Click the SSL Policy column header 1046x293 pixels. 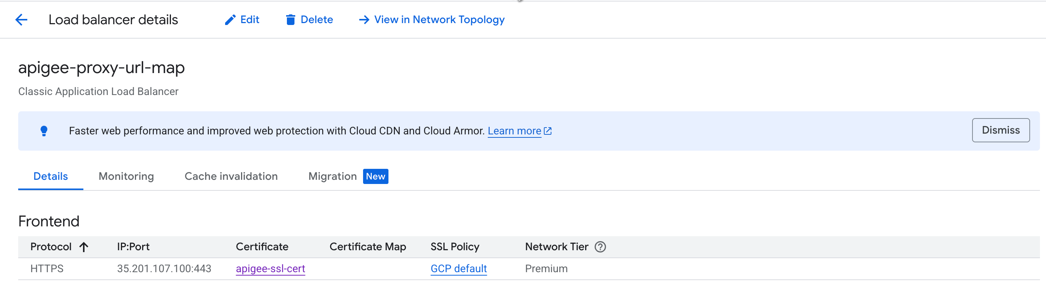coord(454,247)
